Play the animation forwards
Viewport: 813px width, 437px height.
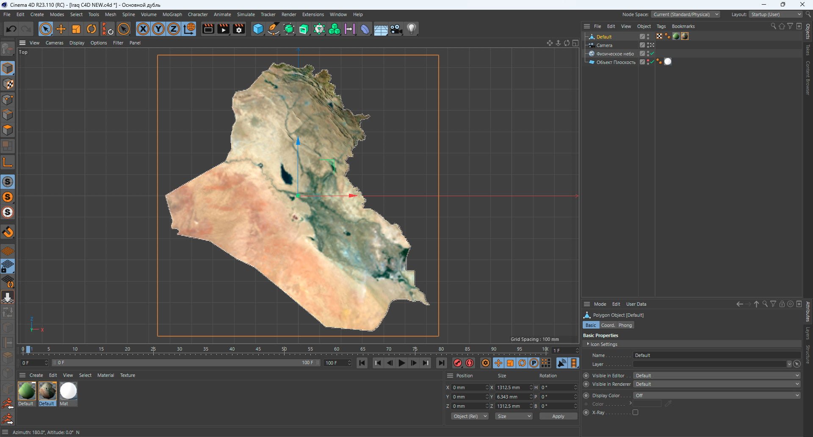coord(401,363)
